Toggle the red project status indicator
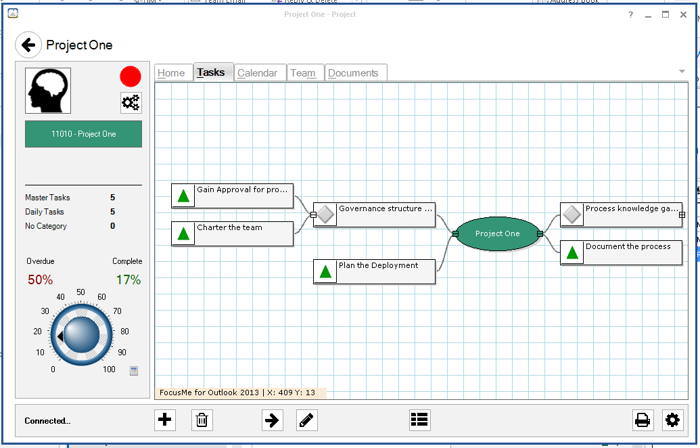The width and height of the screenshot is (700, 448). (x=130, y=76)
